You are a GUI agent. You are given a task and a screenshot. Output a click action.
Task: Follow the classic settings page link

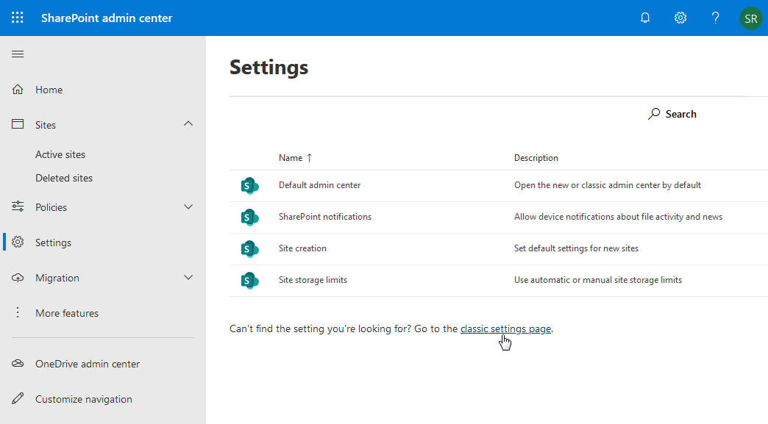(x=505, y=328)
